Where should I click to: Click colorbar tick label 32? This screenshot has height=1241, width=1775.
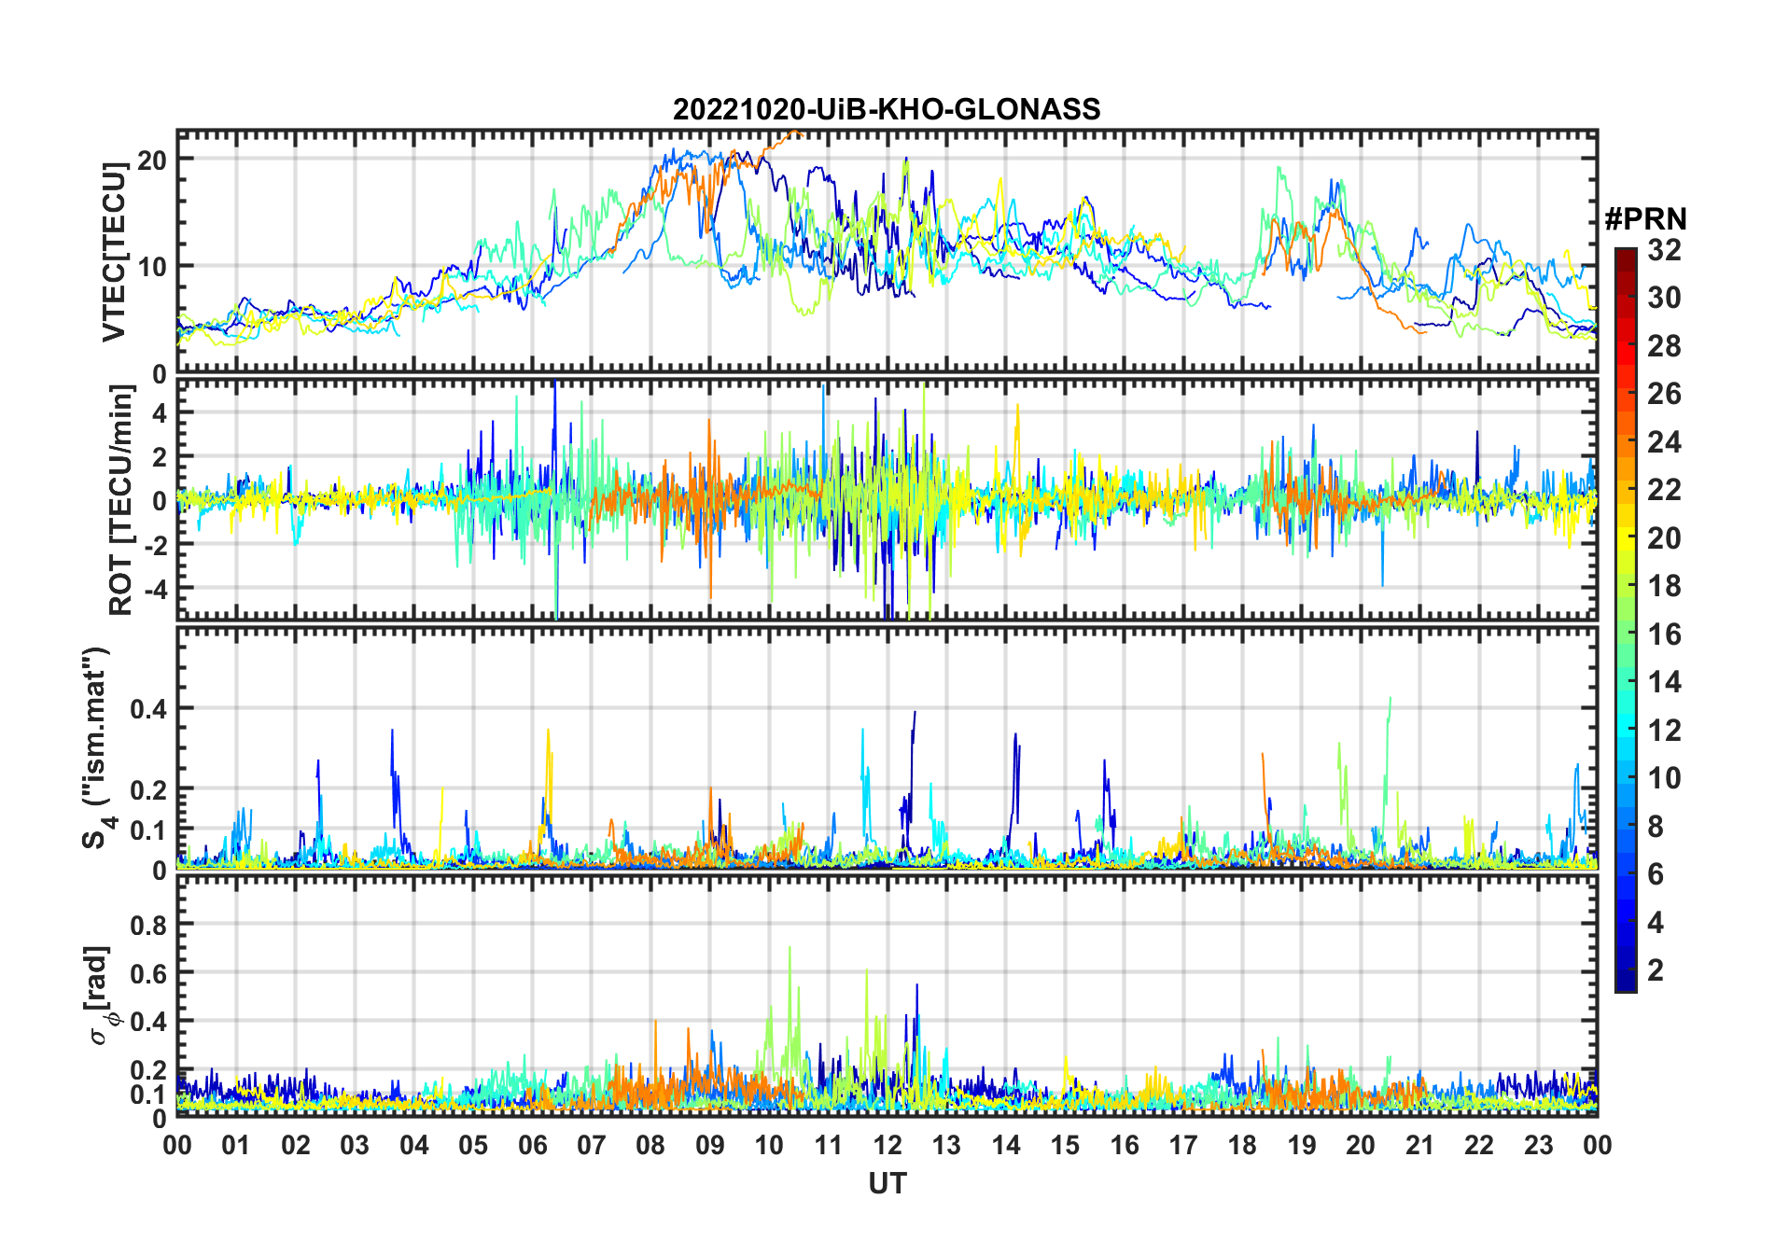pos(1664,249)
